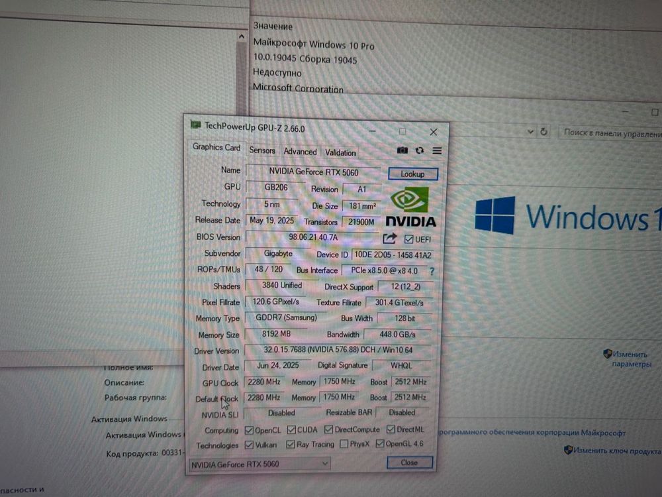Toggle the Vulkan checkbox
Screen dimensions: 662x497
click(249, 445)
